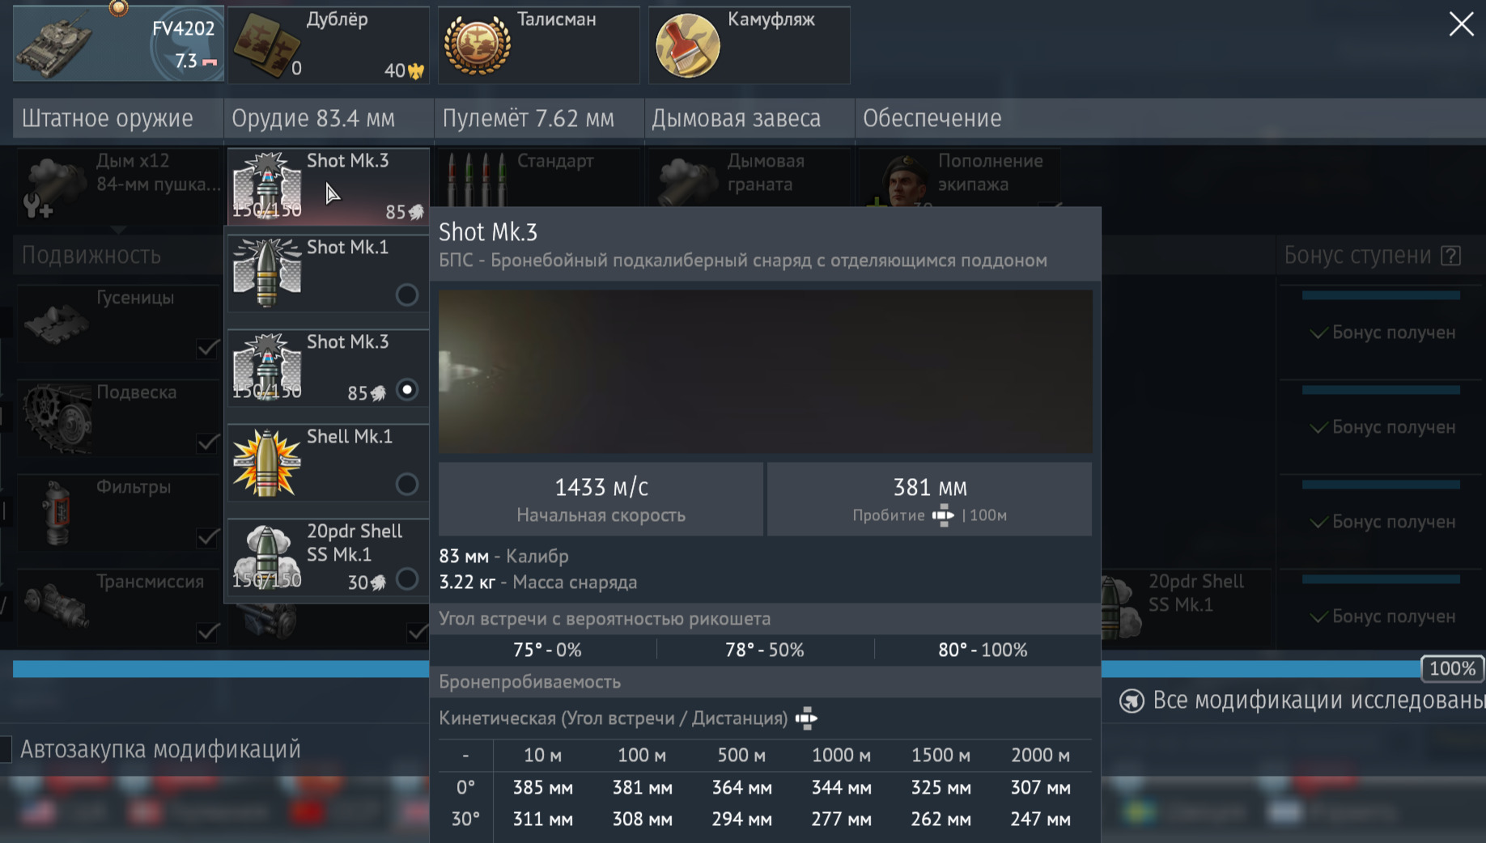Enable Автозакупка модификаций checkbox
The image size is (1486, 843).
(6, 749)
